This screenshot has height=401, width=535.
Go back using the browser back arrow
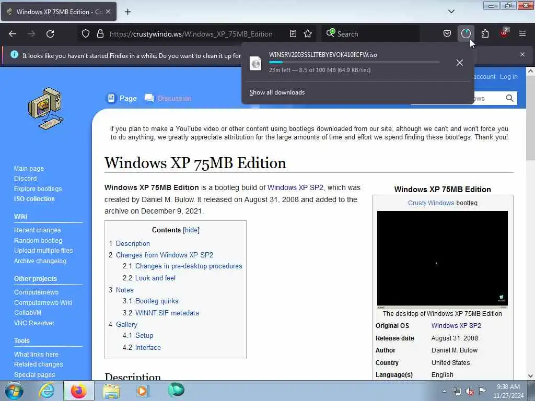(x=13, y=34)
